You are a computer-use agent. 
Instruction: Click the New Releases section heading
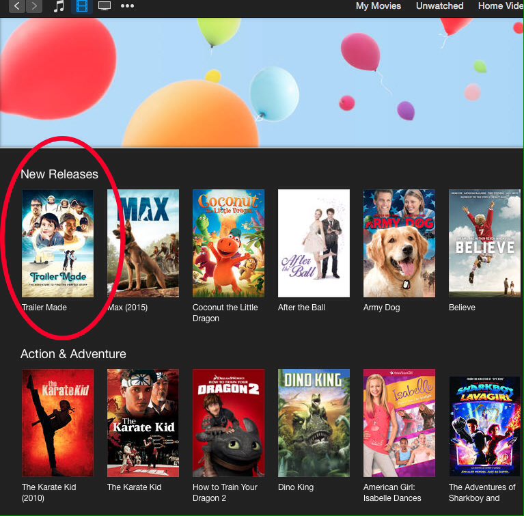59,174
